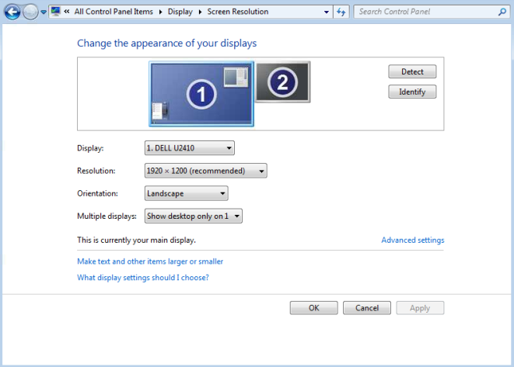Select monitor 2 in the display preview
Viewport: 514px width, 367px height.
click(x=283, y=81)
